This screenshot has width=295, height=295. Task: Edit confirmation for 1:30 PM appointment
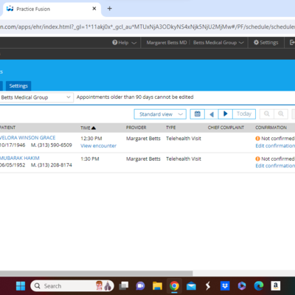275,166
